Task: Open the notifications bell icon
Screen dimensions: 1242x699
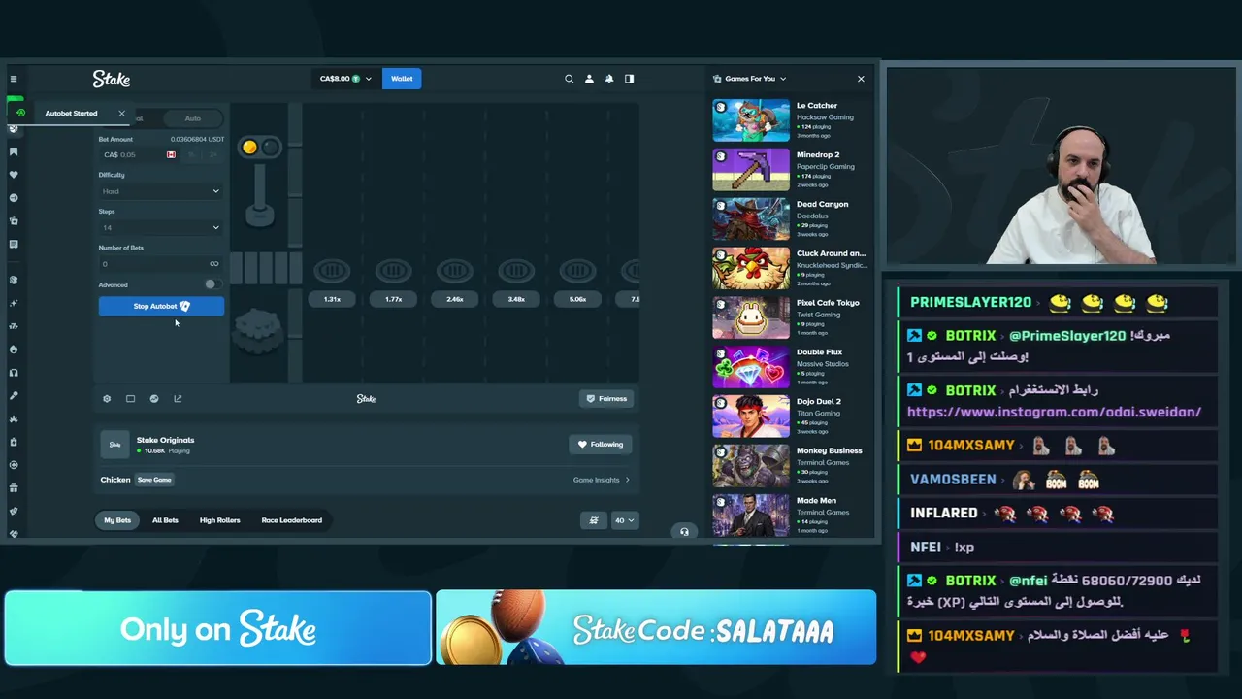Action: tap(609, 79)
